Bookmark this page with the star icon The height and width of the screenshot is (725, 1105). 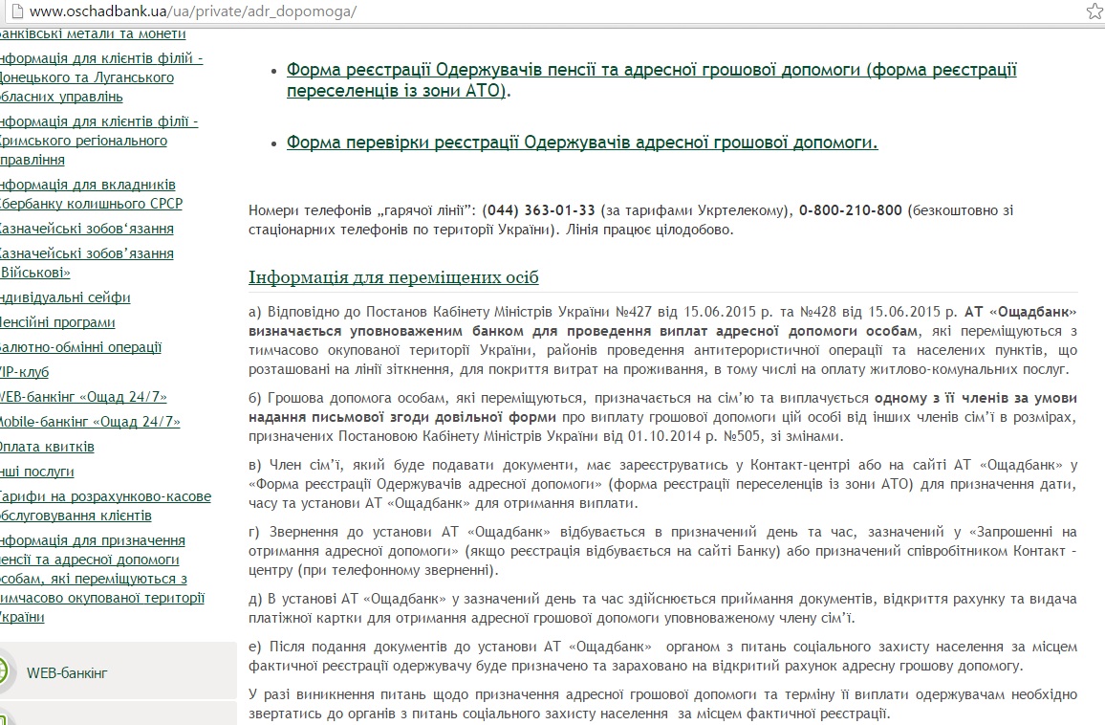[x=1095, y=11]
